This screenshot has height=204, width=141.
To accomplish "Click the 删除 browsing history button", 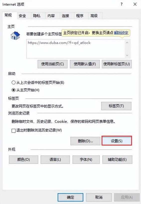I will click(x=85, y=141).
